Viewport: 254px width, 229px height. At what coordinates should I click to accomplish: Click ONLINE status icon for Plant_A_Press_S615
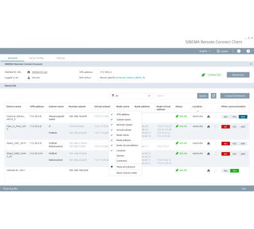tap(177, 126)
